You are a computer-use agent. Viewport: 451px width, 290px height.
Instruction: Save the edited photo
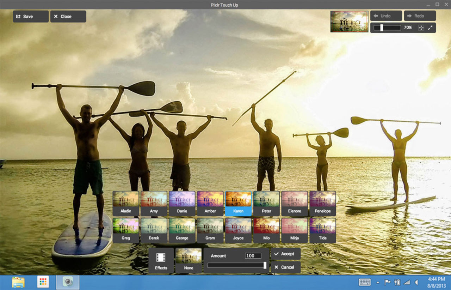click(30, 16)
